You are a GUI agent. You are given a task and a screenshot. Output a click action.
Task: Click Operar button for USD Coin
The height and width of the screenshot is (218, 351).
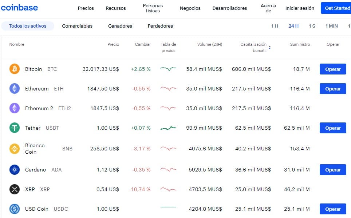[333, 209]
